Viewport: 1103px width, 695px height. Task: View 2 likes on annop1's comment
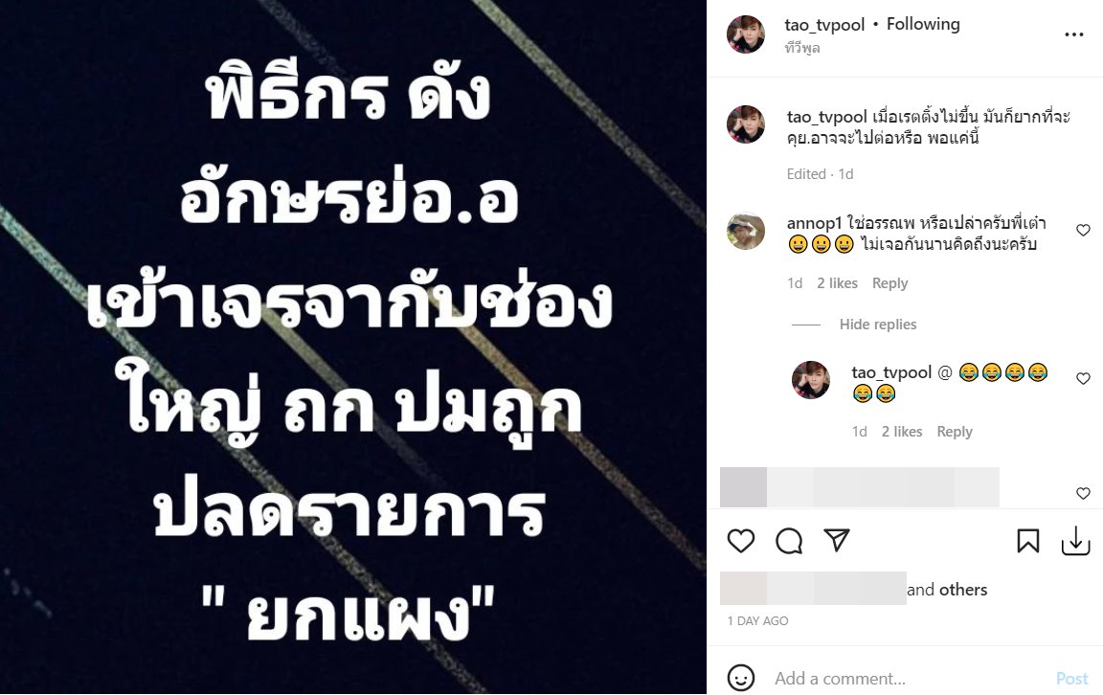point(837,282)
